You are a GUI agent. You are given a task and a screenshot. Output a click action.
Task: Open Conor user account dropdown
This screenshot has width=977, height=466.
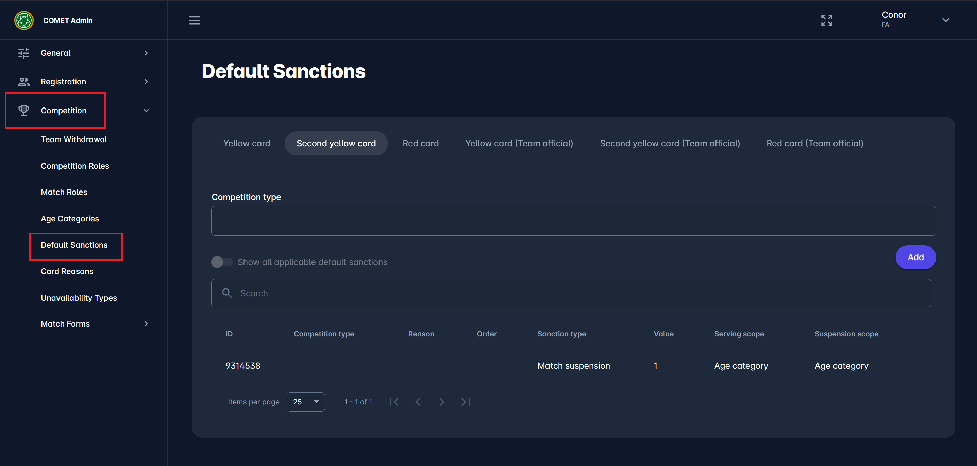coord(945,20)
